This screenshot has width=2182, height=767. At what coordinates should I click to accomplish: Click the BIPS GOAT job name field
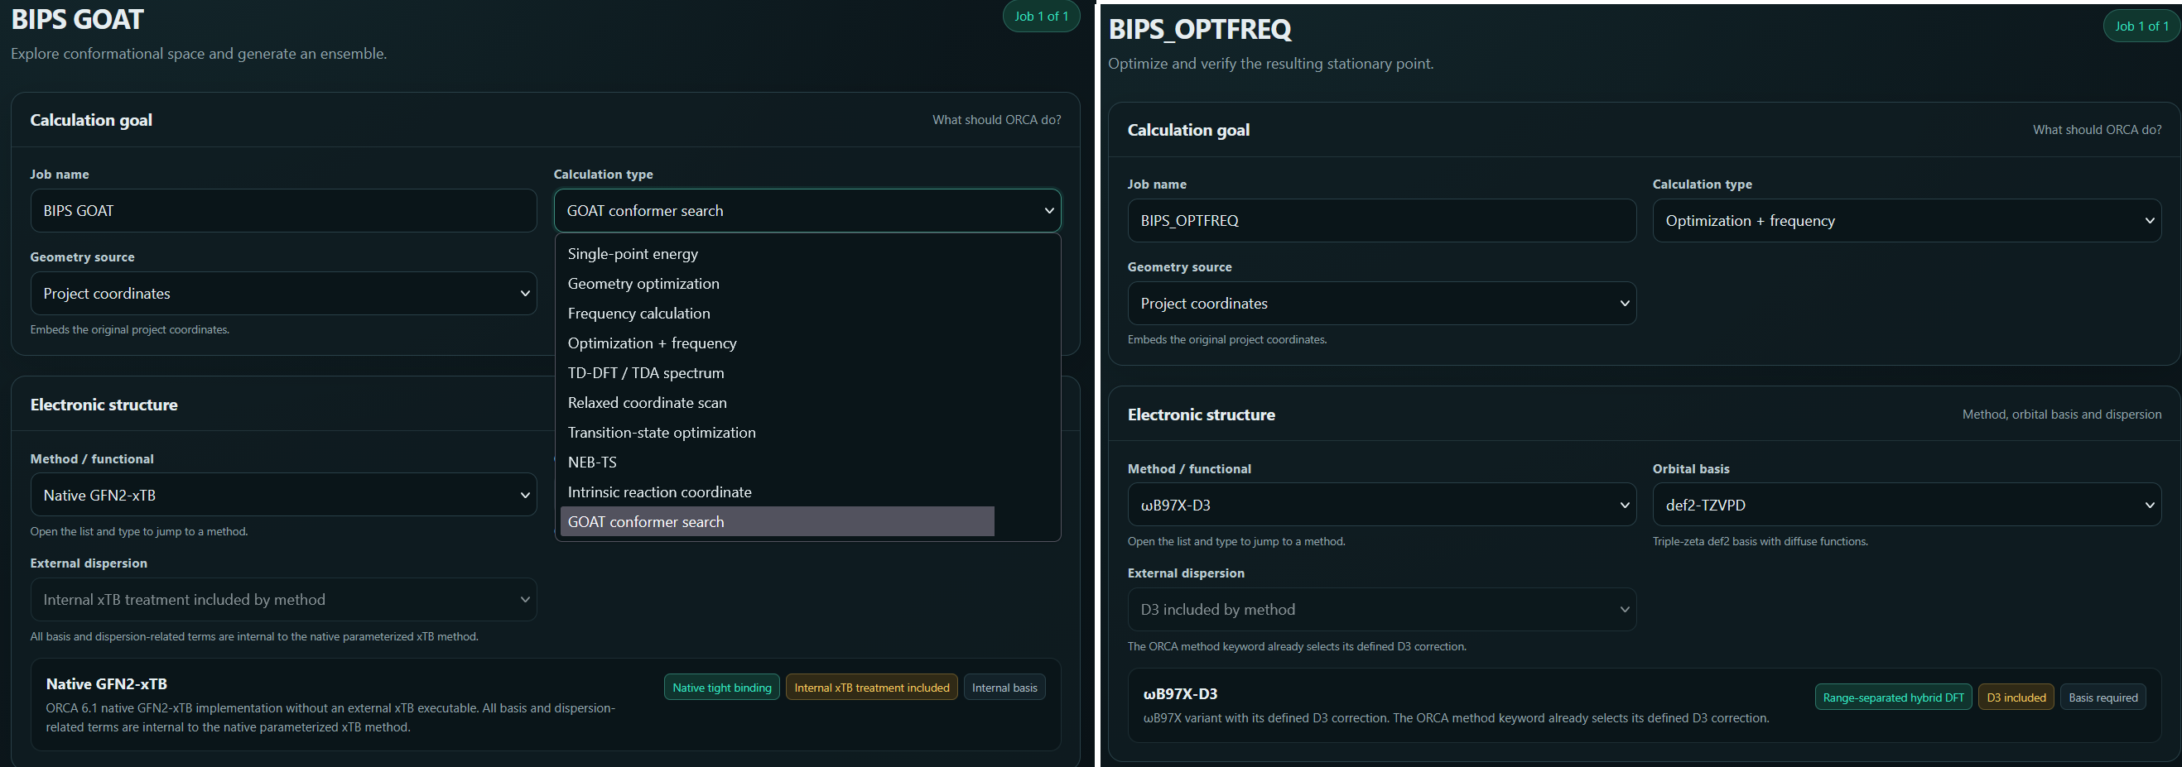tap(283, 211)
